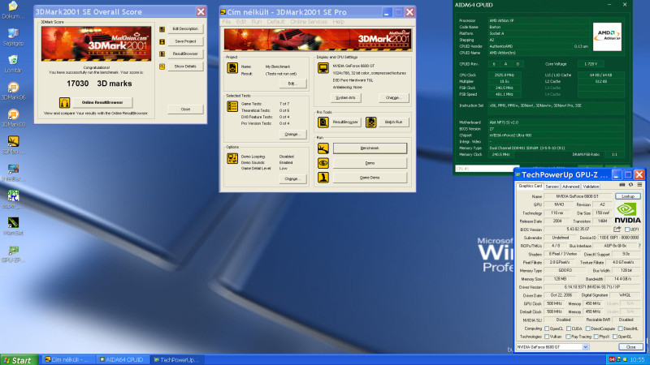Switch to the Validation tab in GPU-Z

(x=591, y=187)
